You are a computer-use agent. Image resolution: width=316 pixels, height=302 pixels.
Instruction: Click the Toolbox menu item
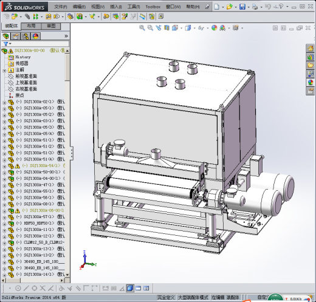153,7
